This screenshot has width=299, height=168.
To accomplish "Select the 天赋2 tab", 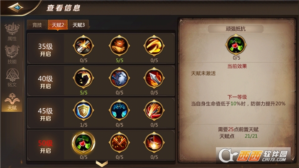I will 58,25.
